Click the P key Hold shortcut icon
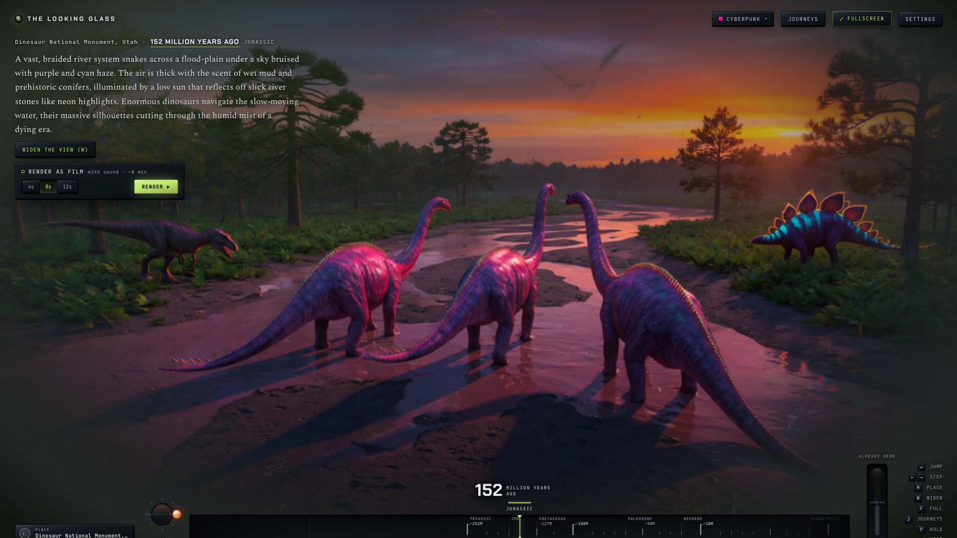The width and height of the screenshot is (957, 538). pyautogui.click(x=921, y=530)
